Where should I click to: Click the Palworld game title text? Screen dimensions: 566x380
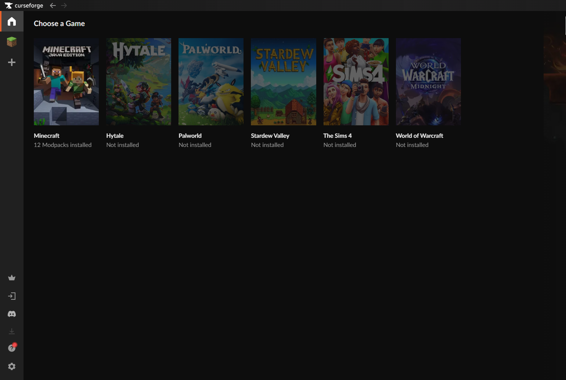(x=190, y=136)
